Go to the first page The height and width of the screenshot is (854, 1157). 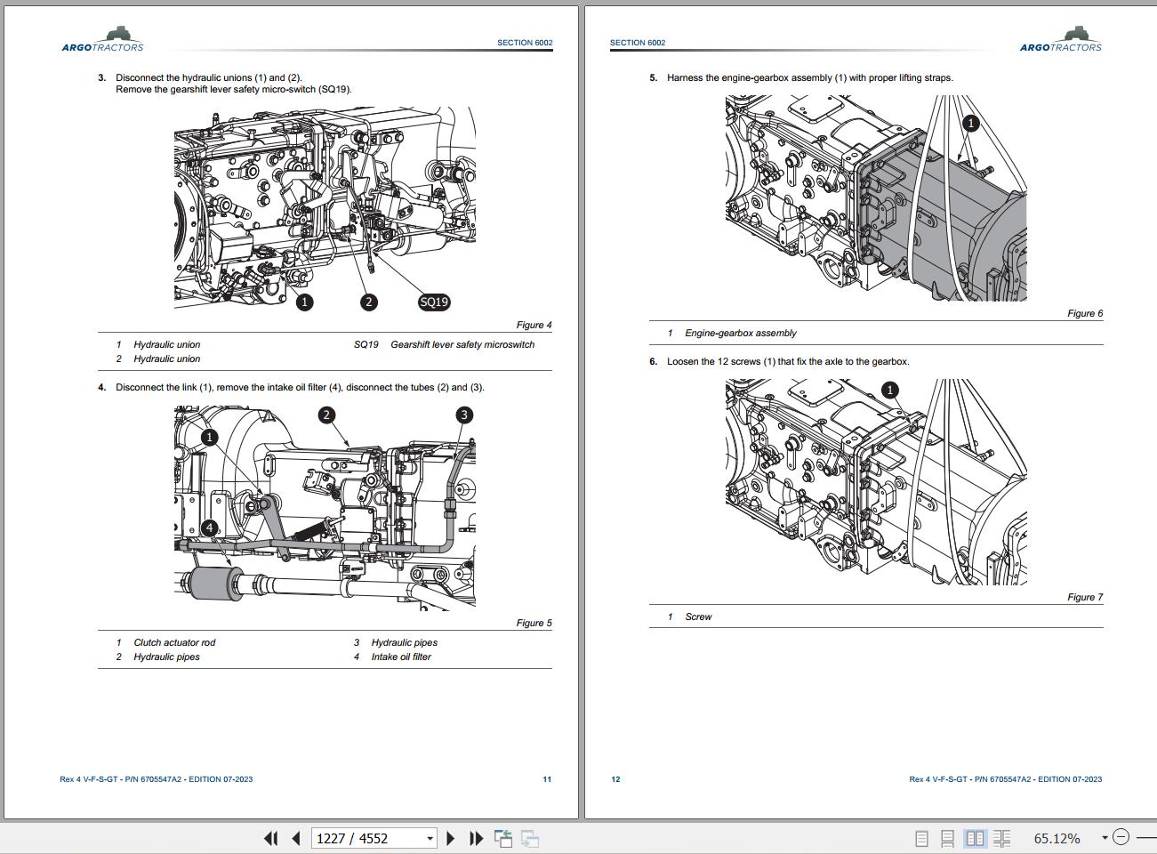tap(271, 838)
